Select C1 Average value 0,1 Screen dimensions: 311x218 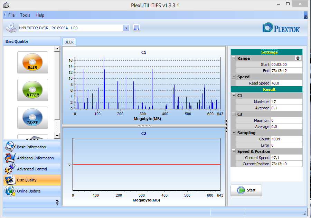point(286,108)
